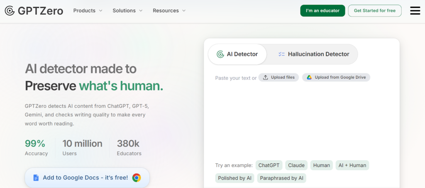Screen dimensions: 425x188
Task: Click the Upload files button
Action: point(278,78)
